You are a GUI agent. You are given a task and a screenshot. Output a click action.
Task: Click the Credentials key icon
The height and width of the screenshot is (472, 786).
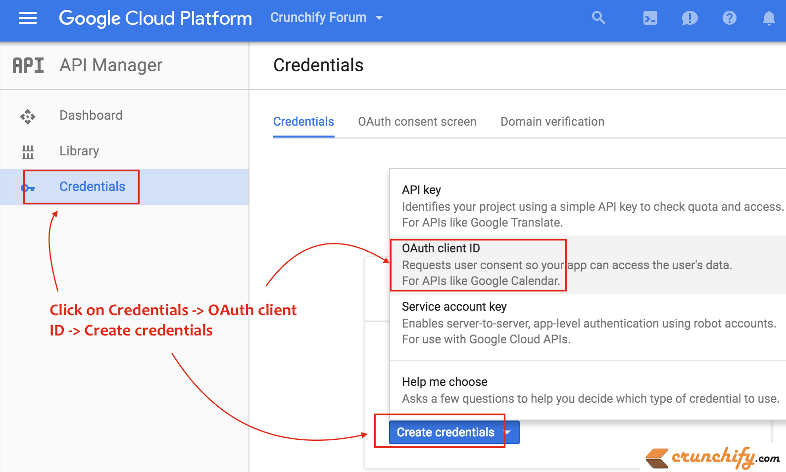point(28,188)
